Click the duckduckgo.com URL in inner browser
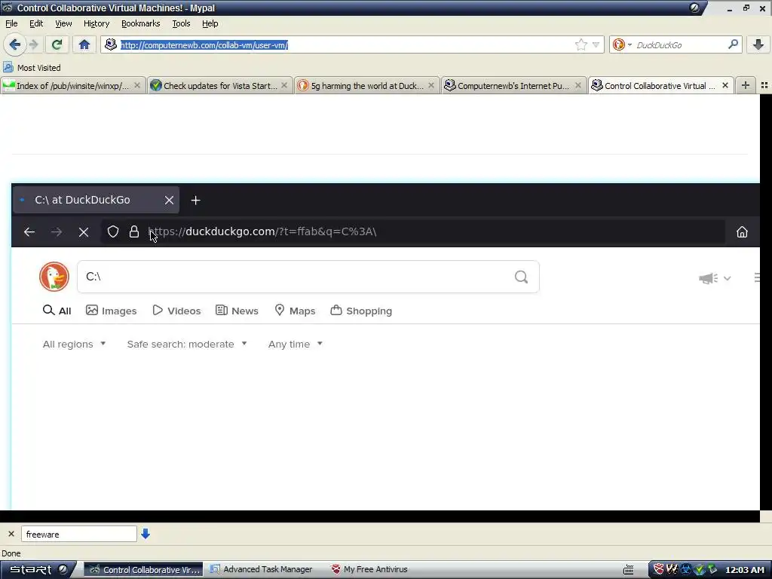This screenshot has width=772, height=579. click(262, 231)
